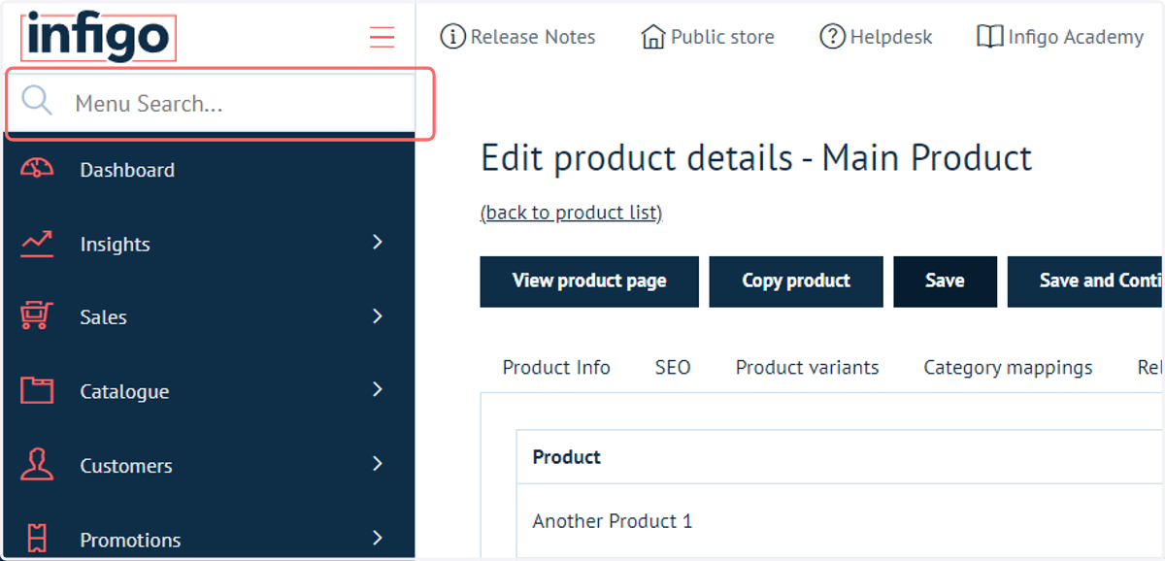Viewport: 1165px width, 561px height.
Task: Click the Dashboard gauge icon
Action: pyautogui.click(x=37, y=170)
